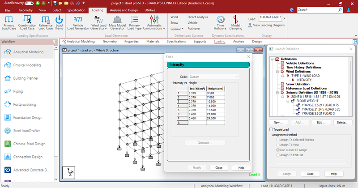358x188 pixels.
Task: Open Physical Modeling workflow
Action: [x=27, y=65]
